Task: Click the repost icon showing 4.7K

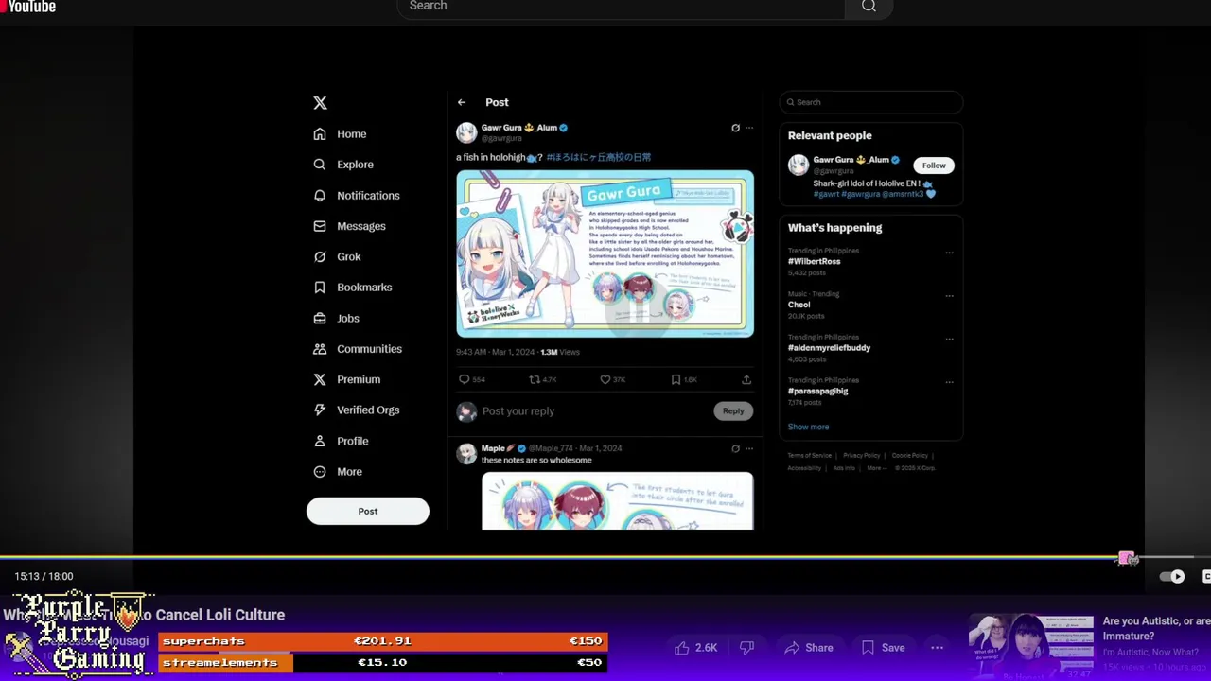Action: coord(535,379)
